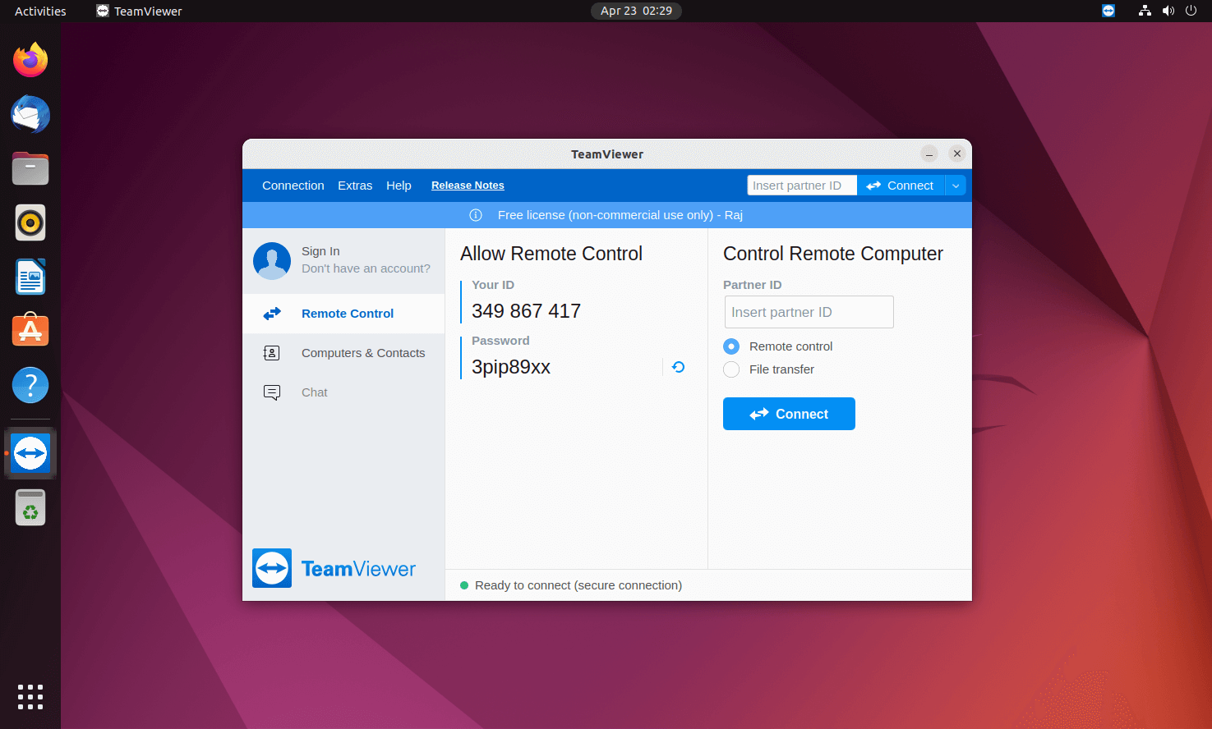This screenshot has width=1212, height=729.
Task: Select the File transfer radio option
Action: [731, 369]
